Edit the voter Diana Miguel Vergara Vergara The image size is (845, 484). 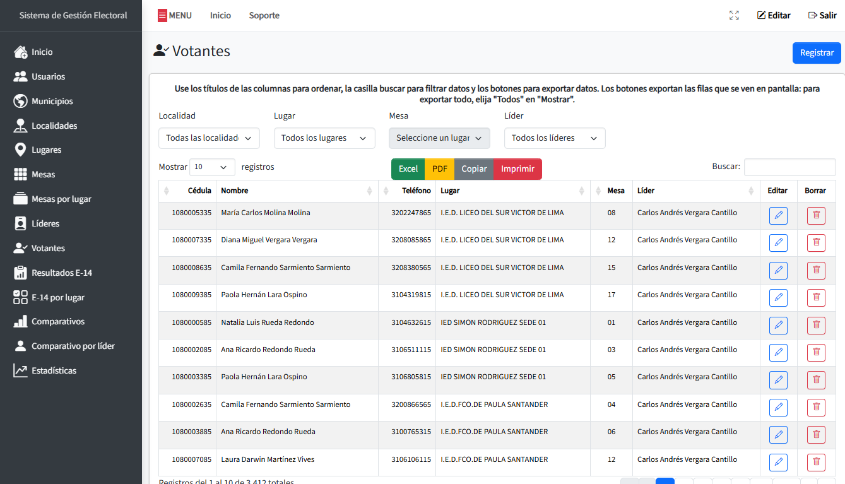point(778,243)
